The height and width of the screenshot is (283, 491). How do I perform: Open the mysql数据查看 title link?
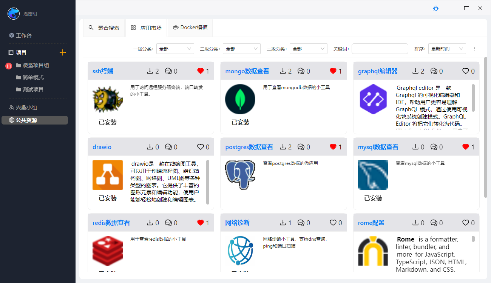[x=378, y=147]
